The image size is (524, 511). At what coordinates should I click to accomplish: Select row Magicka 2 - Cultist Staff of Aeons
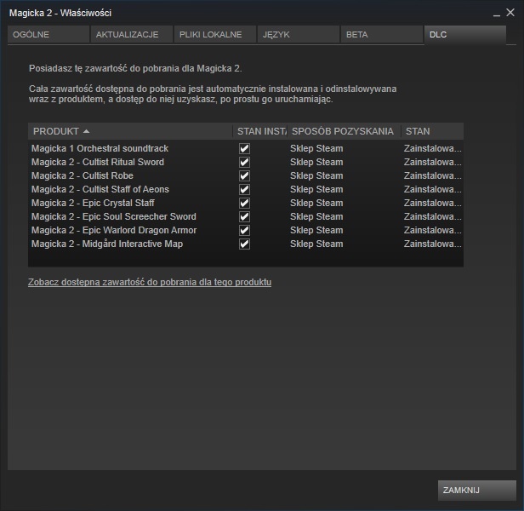246,189
